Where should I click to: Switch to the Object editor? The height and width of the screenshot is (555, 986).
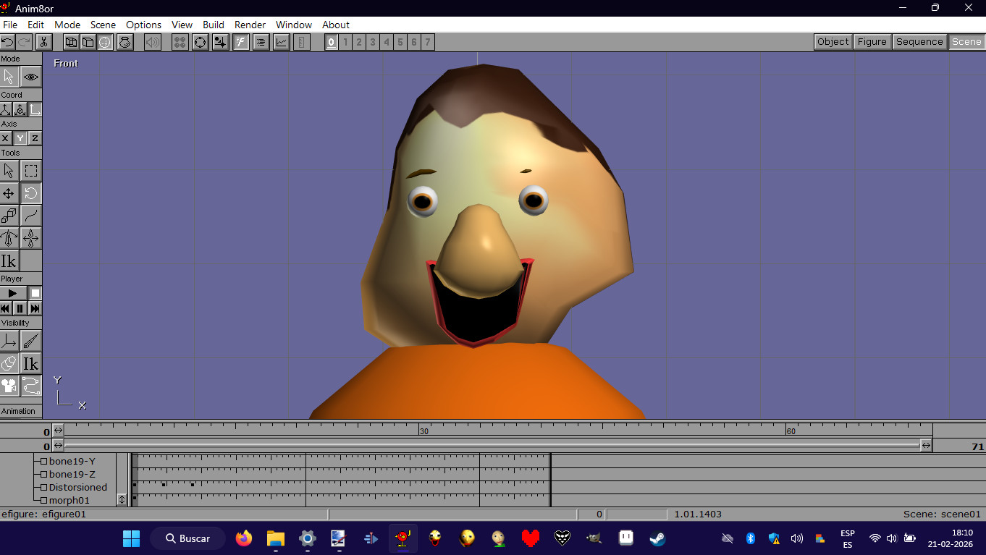click(833, 42)
